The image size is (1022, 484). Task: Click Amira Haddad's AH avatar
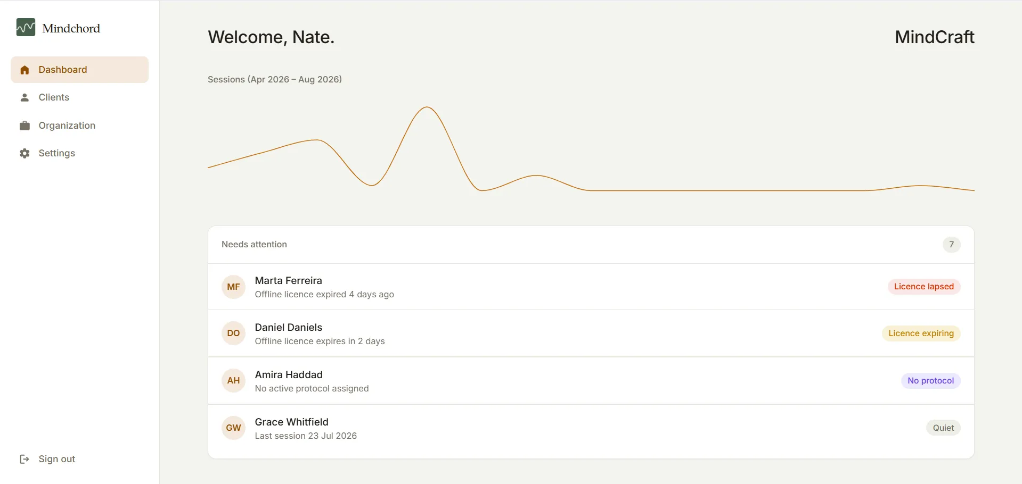233,380
